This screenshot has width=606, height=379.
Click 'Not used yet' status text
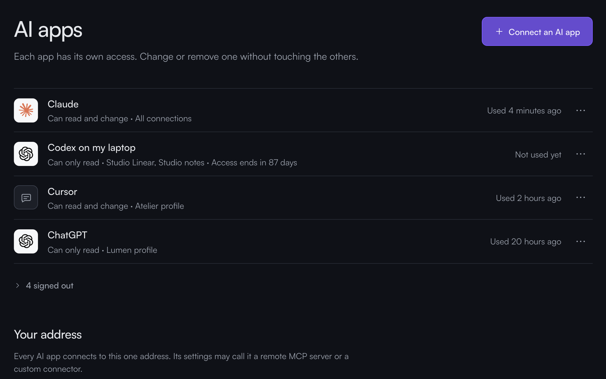point(538,155)
